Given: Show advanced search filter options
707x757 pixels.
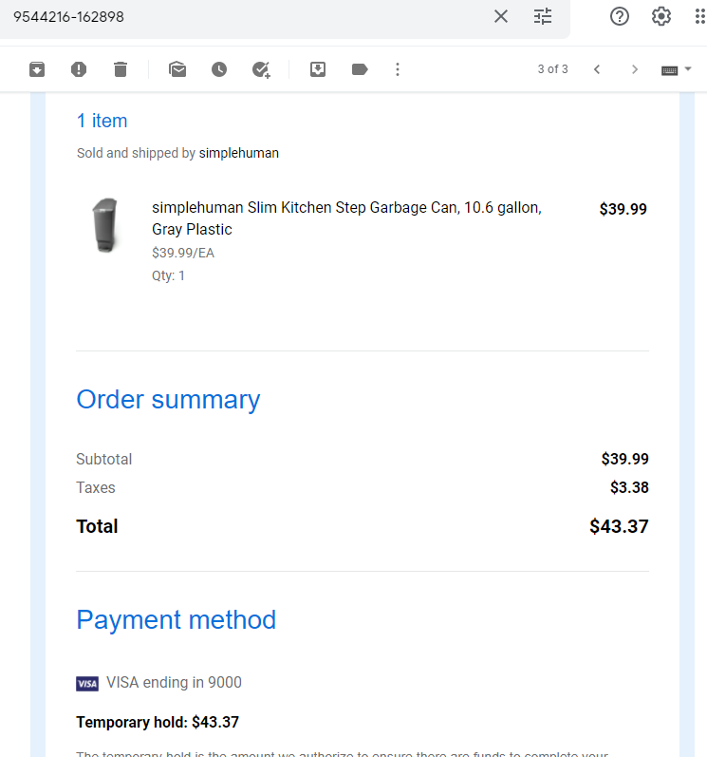Looking at the screenshot, I should 543,16.
